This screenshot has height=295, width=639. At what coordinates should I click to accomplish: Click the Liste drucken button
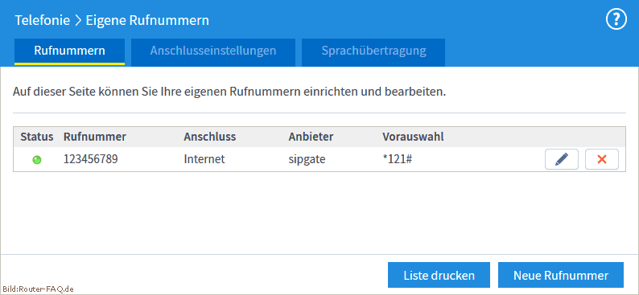click(x=439, y=275)
